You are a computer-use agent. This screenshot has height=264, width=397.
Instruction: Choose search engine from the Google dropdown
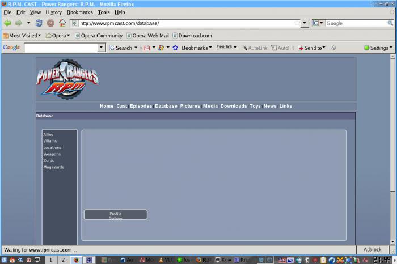click(318, 23)
